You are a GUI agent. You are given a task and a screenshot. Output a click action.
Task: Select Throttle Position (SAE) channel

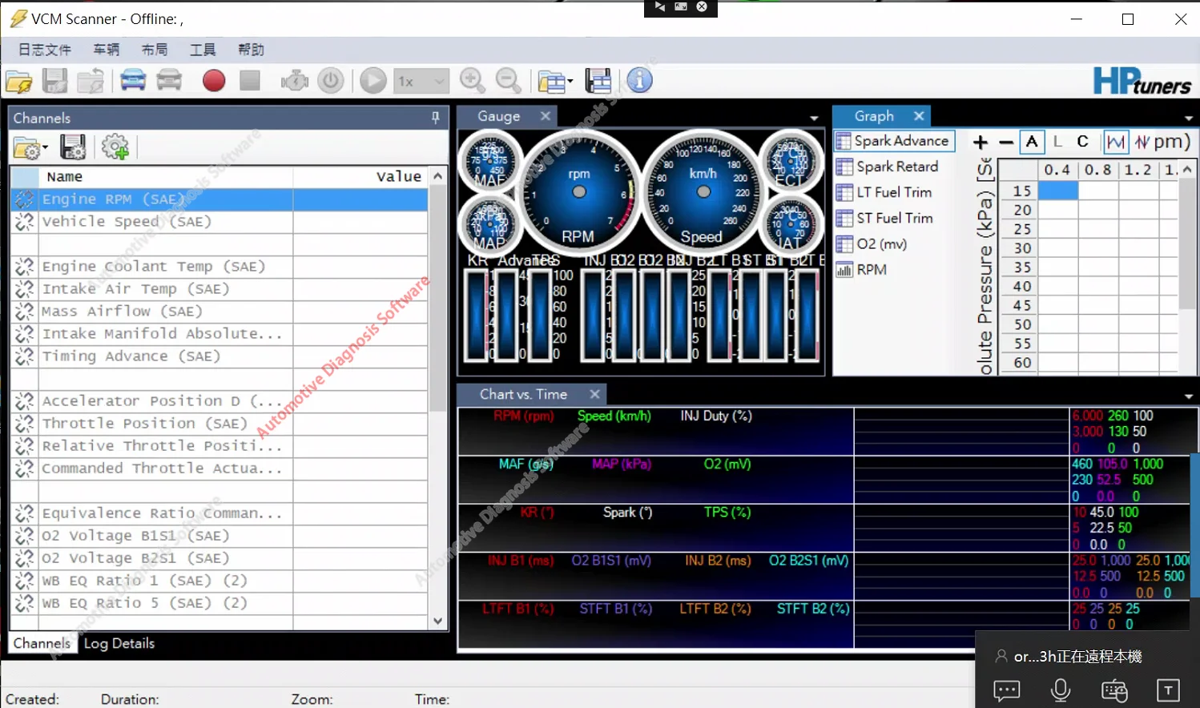(x=219, y=424)
